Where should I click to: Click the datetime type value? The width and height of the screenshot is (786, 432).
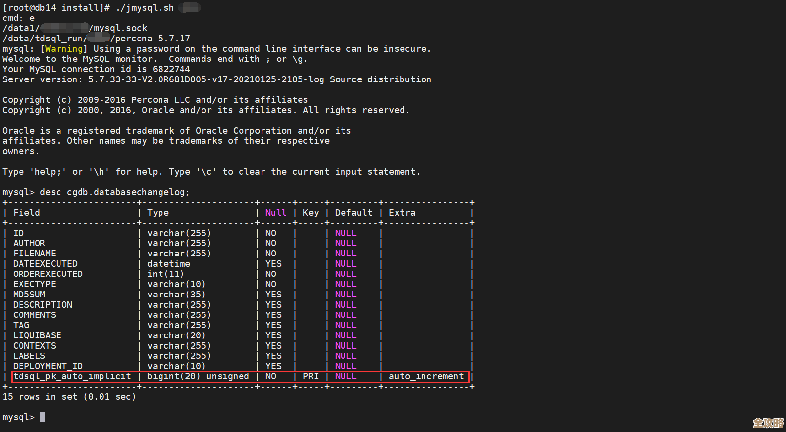click(169, 264)
